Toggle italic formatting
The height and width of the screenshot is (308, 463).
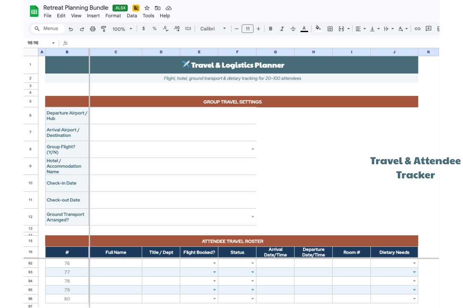click(282, 29)
